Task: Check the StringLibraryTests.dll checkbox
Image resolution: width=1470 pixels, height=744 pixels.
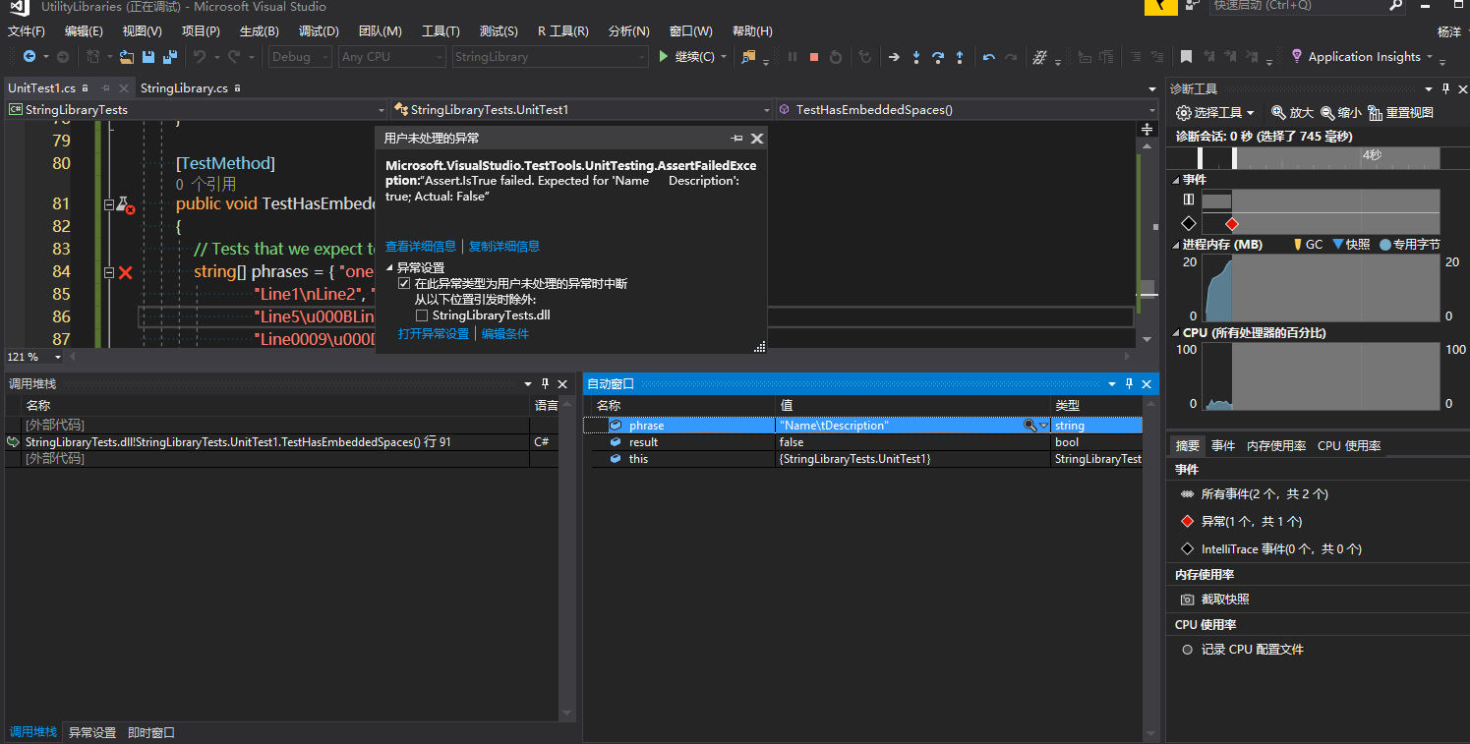Action: coord(422,315)
